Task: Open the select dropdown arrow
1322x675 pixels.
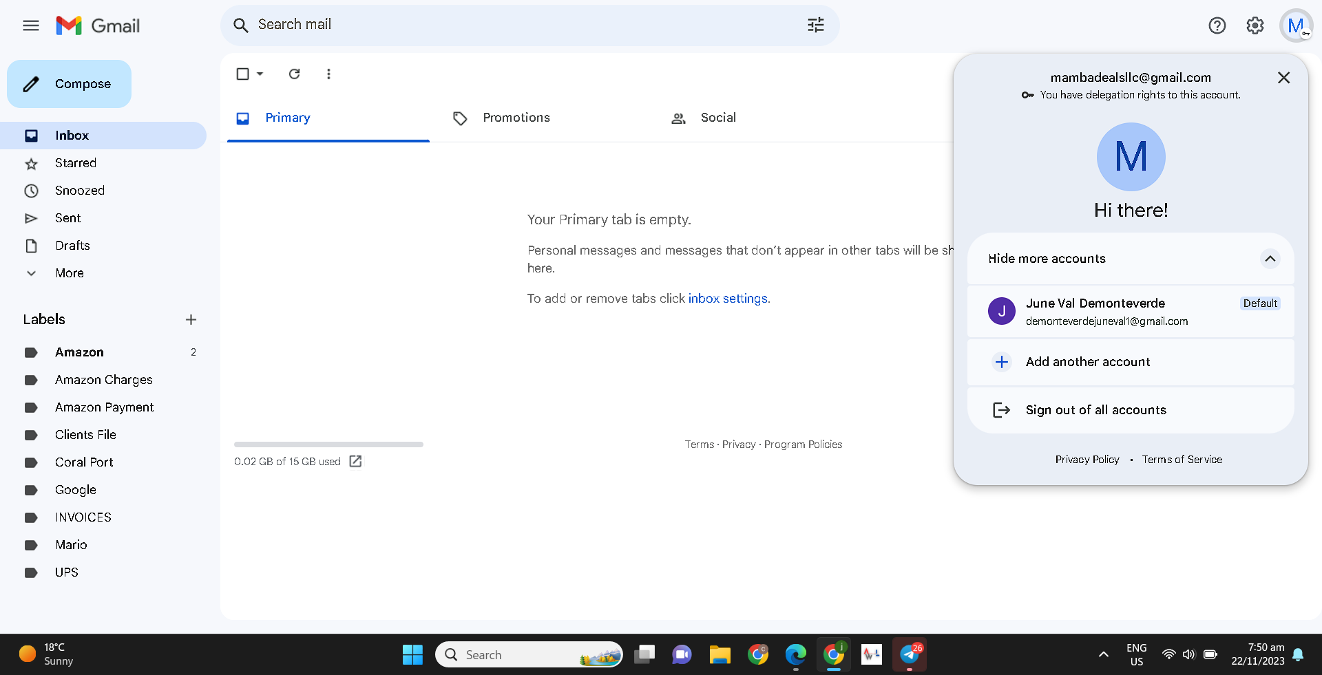Action: [x=260, y=74]
